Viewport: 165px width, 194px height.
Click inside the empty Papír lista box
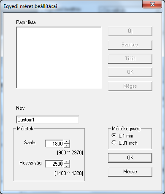click(x=59, y=57)
